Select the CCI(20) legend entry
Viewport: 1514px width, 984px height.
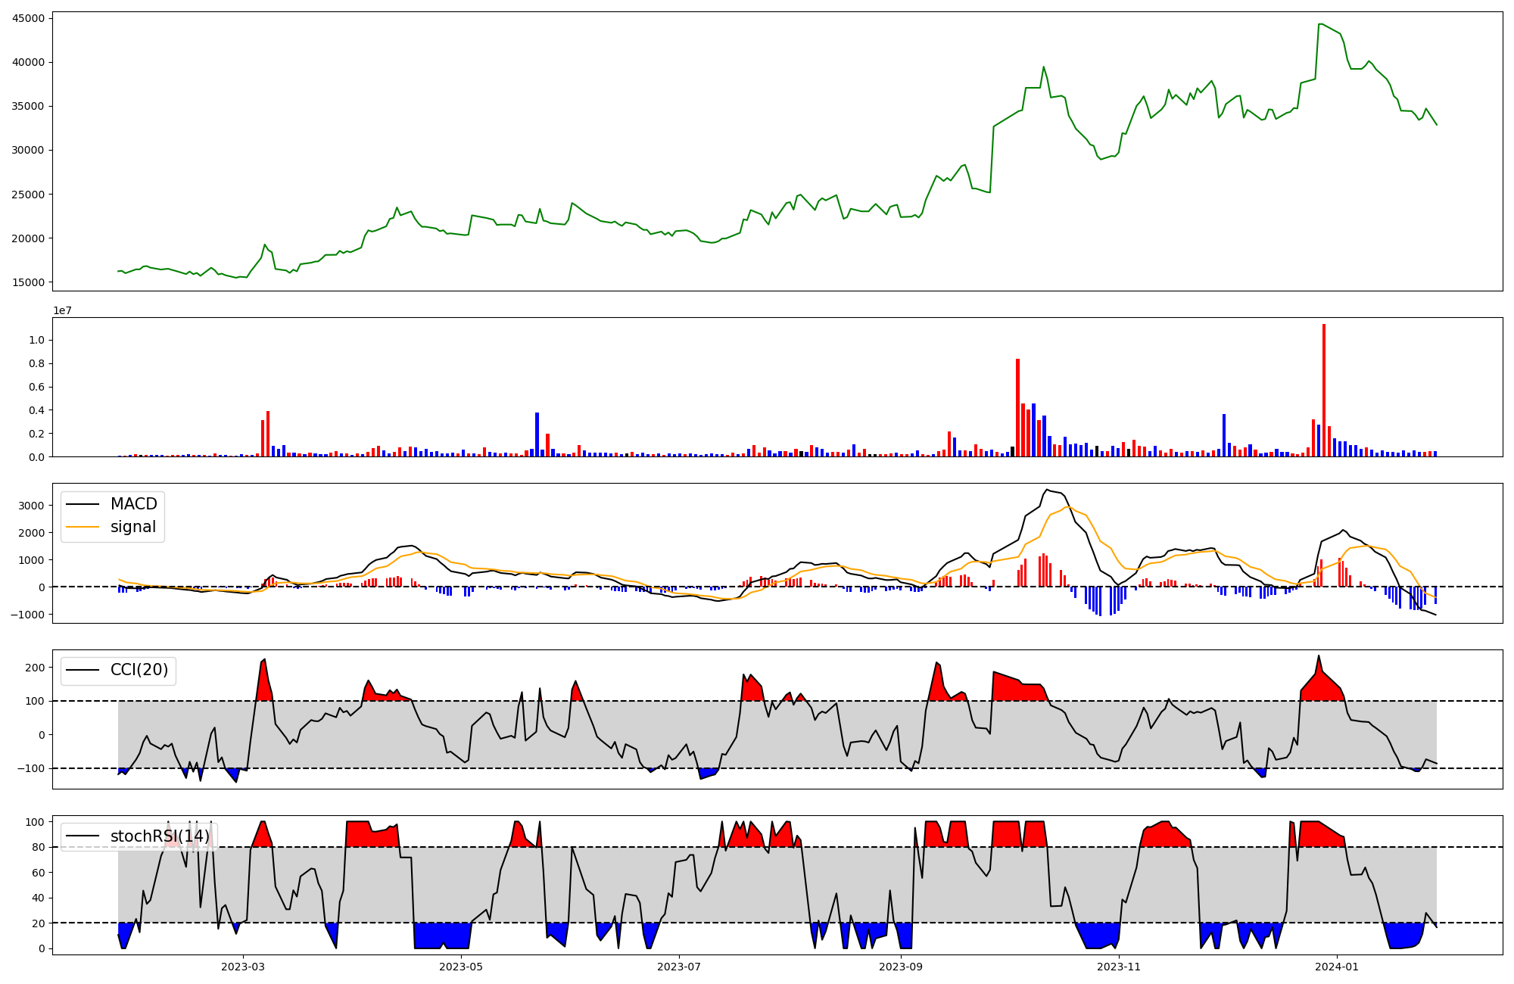point(139,670)
